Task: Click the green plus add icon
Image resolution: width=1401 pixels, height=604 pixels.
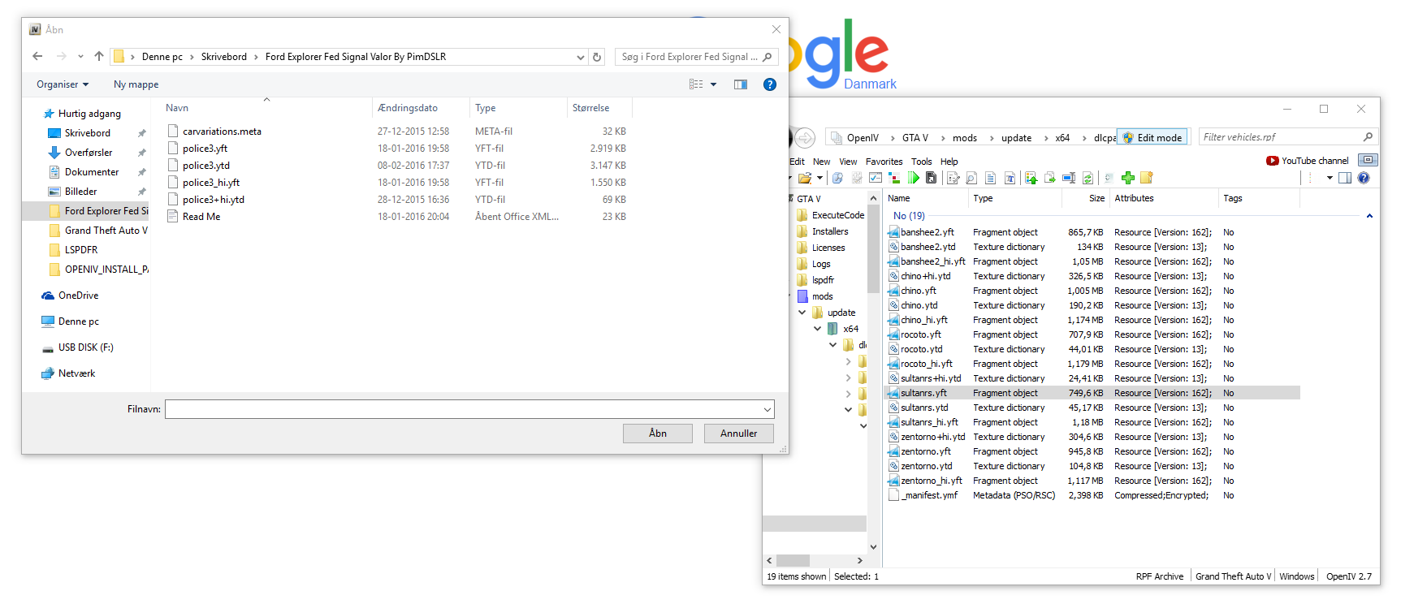Action: pos(1128,178)
